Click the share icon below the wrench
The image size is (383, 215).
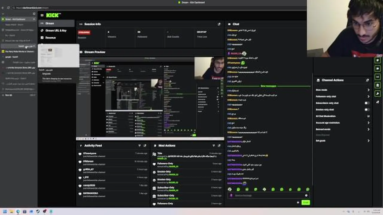click(x=377, y=102)
